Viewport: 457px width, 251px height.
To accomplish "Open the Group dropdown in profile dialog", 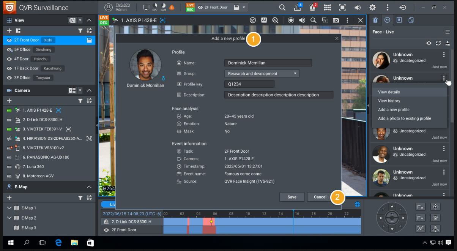I will (x=262, y=73).
